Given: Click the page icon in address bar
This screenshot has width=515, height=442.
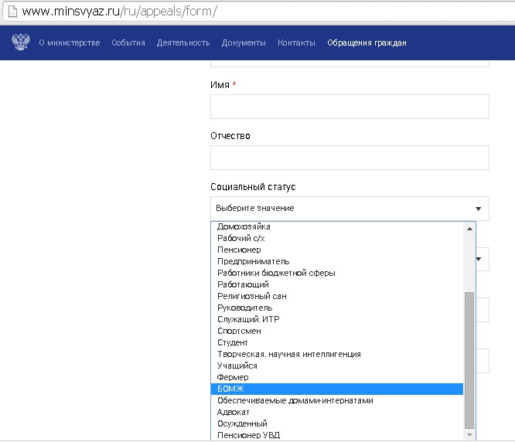Looking at the screenshot, I should pos(11,13).
